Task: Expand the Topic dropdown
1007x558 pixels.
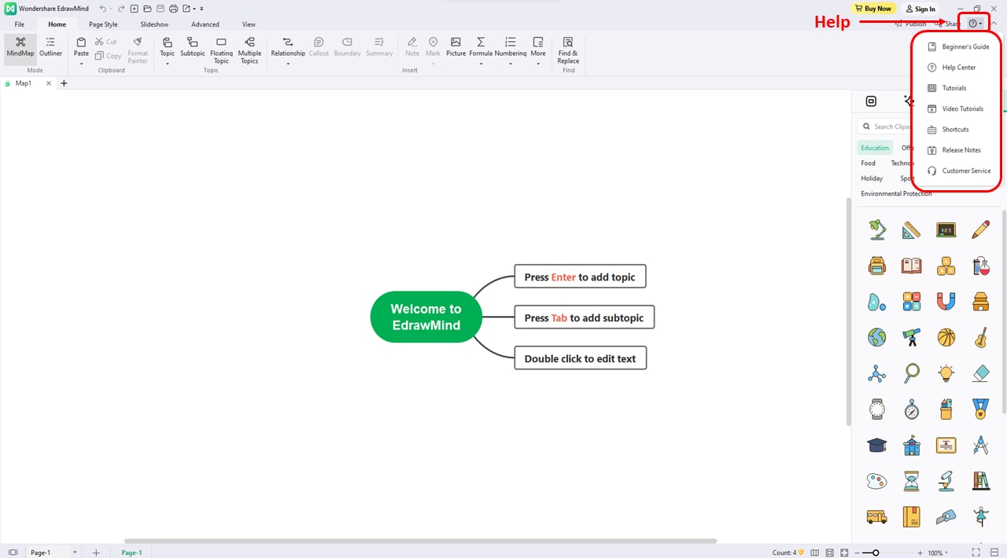Action: (x=168, y=63)
